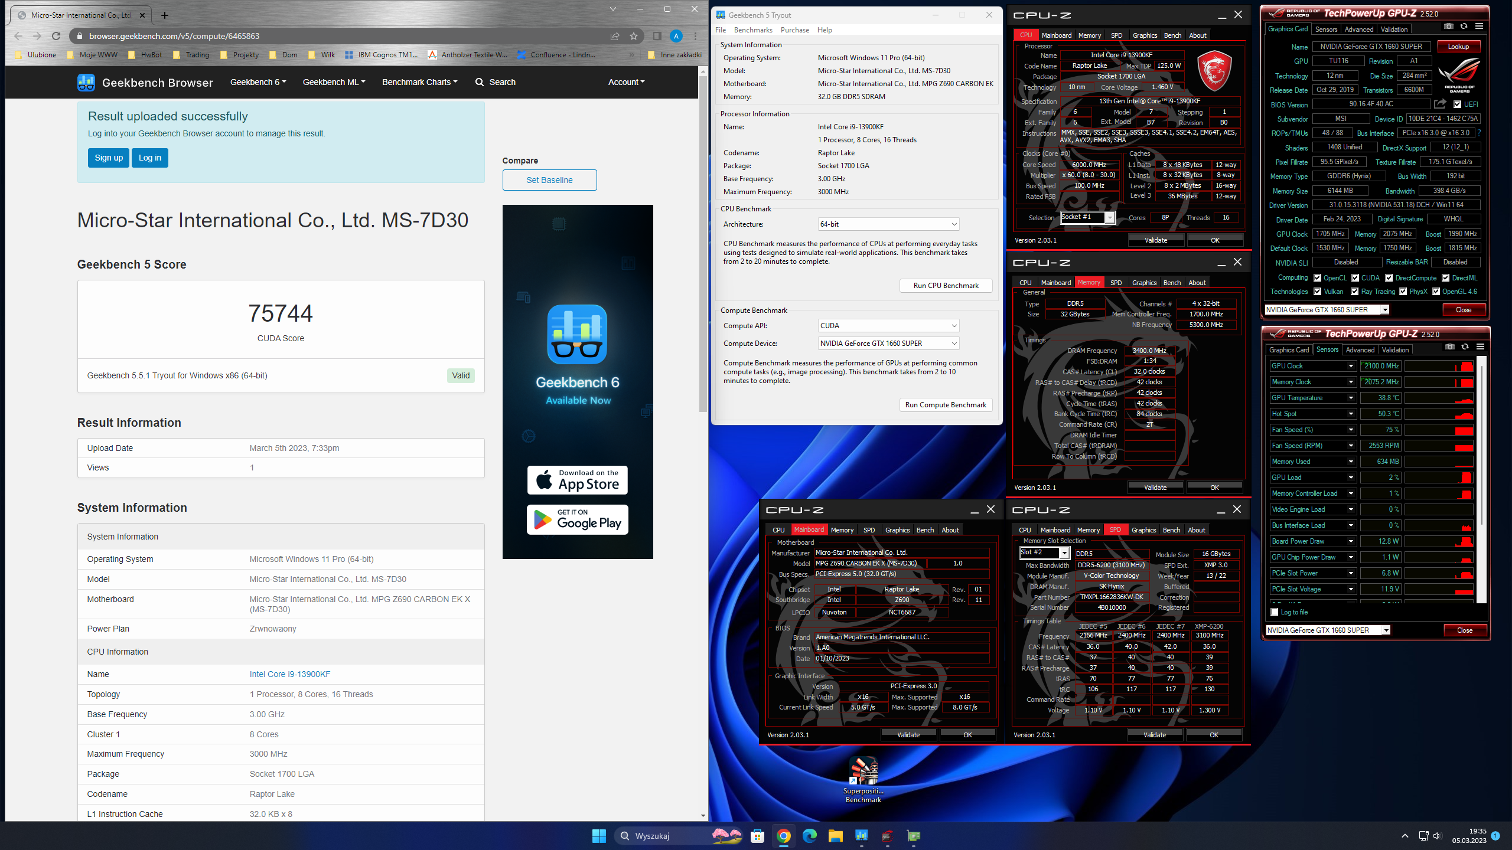Open Chrome from taskbar
Screen dimensions: 1512x850
pyautogui.click(x=784, y=836)
